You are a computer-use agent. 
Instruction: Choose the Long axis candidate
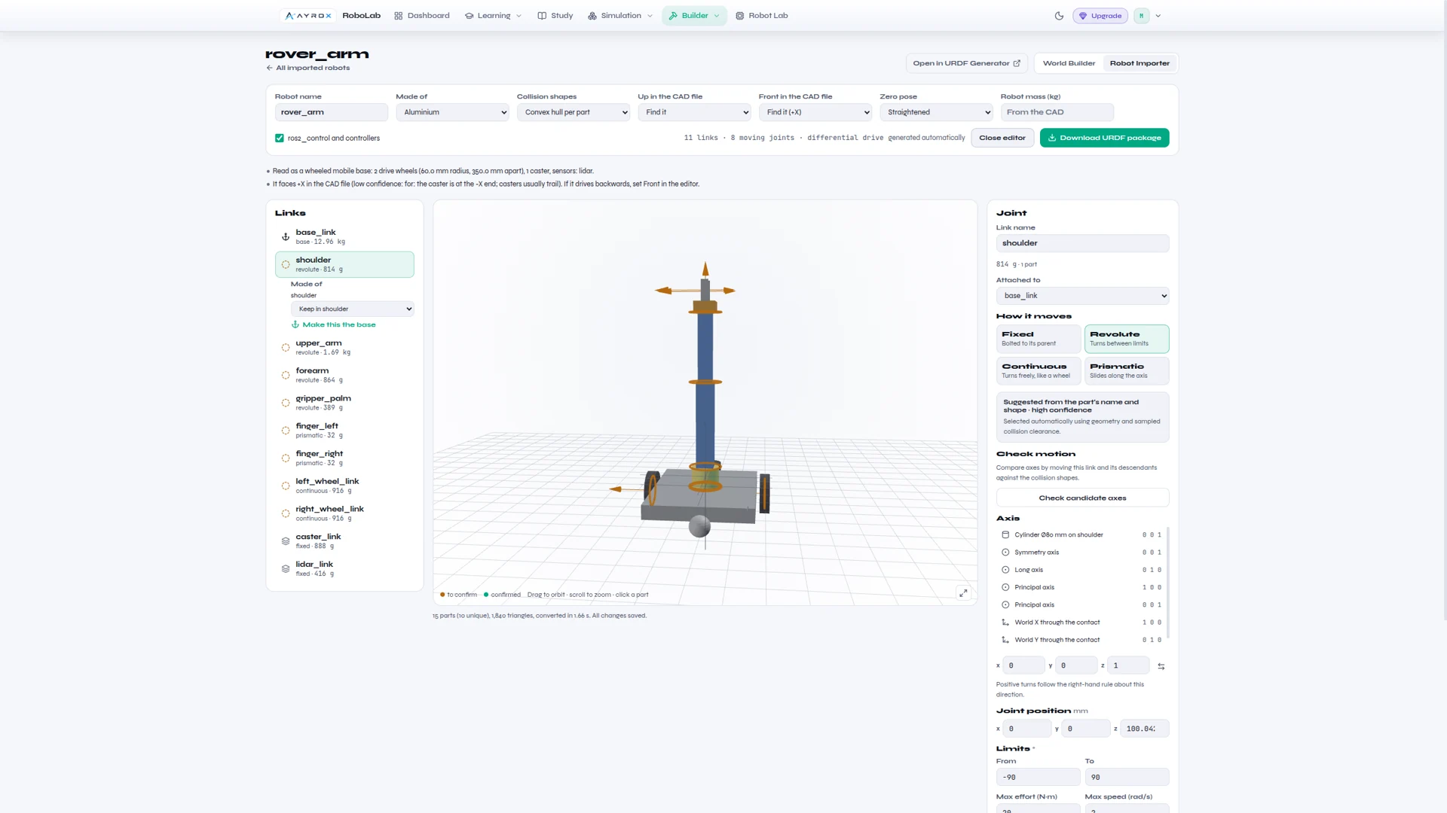pos(1081,570)
